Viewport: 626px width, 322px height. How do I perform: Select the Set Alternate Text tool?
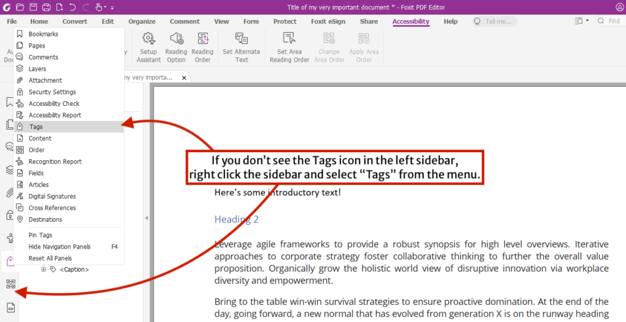[241, 48]
